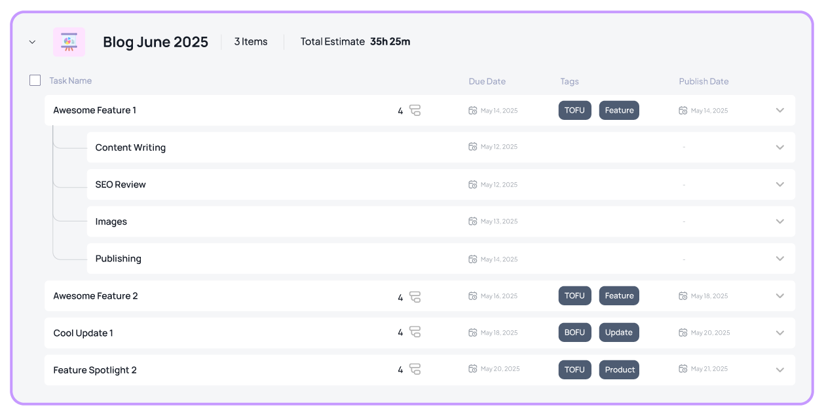Click due date calendar icon for Cool Update 1
The height and width of the screenshot is (416, 824).
pos(473,333)
